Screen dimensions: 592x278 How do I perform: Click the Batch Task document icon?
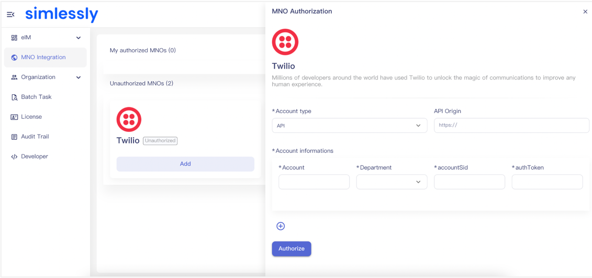pyautogui.click(x=14, y=97)
